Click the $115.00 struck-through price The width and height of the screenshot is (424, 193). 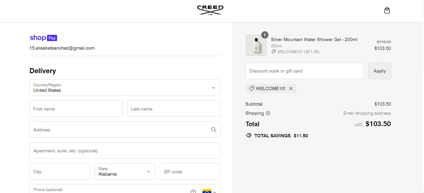[384, 42]
